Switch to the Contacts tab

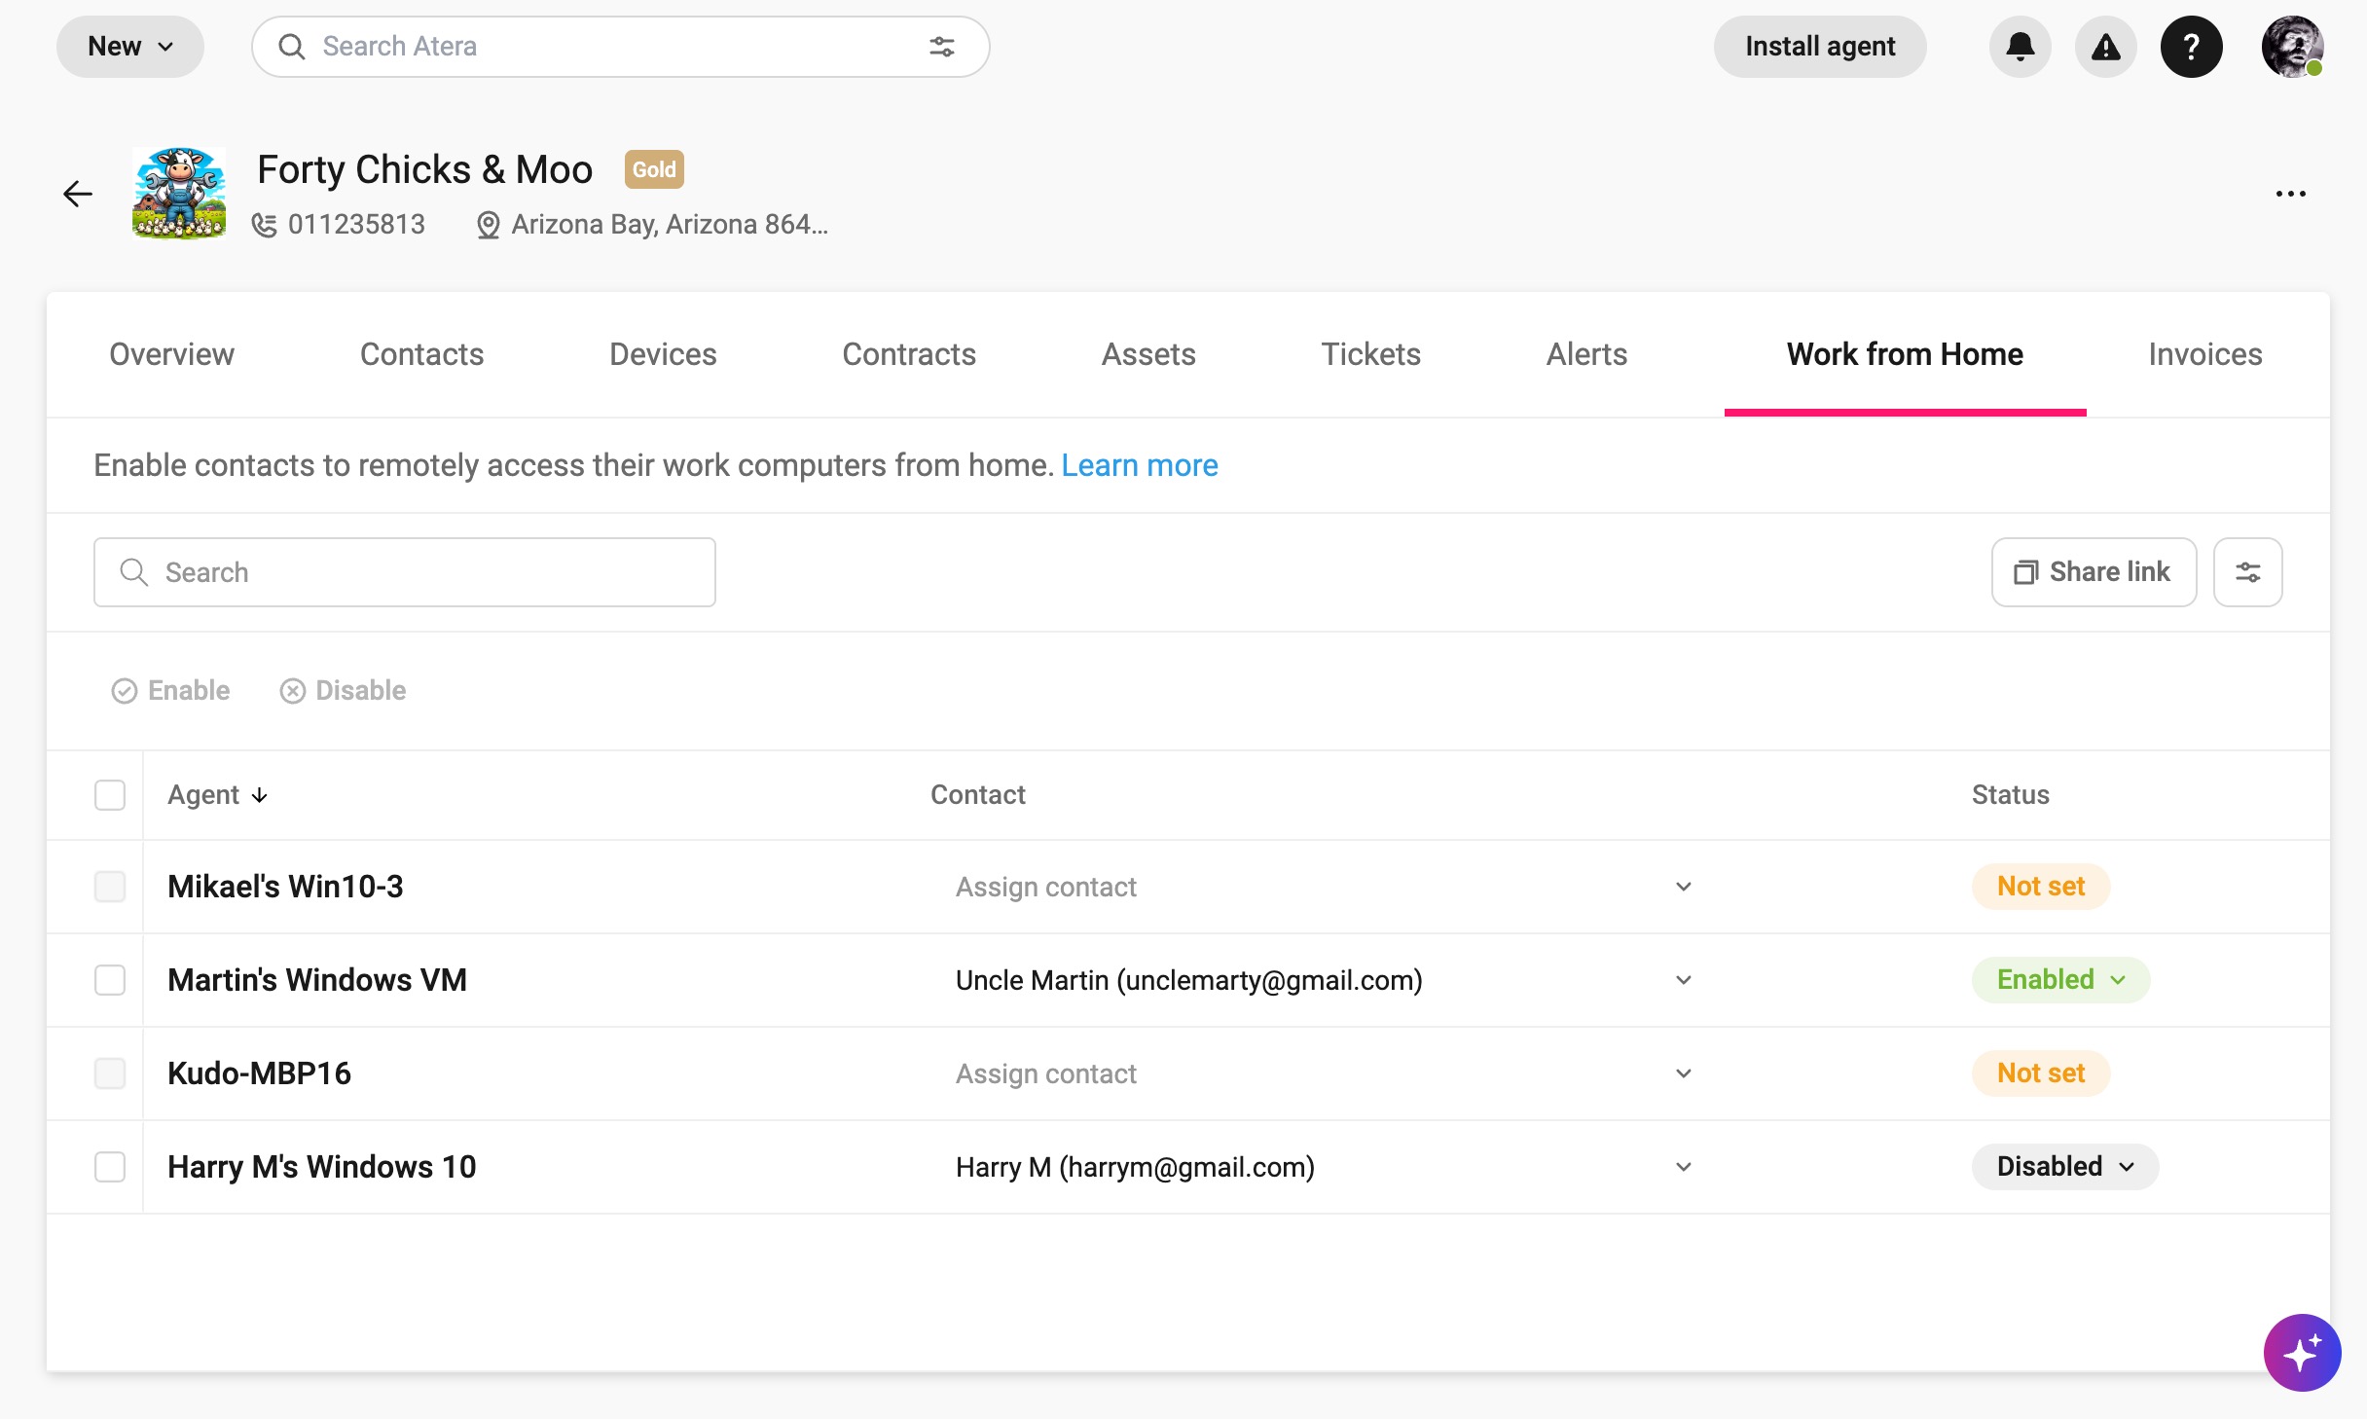pyautogui.click(x=421, y=354)
